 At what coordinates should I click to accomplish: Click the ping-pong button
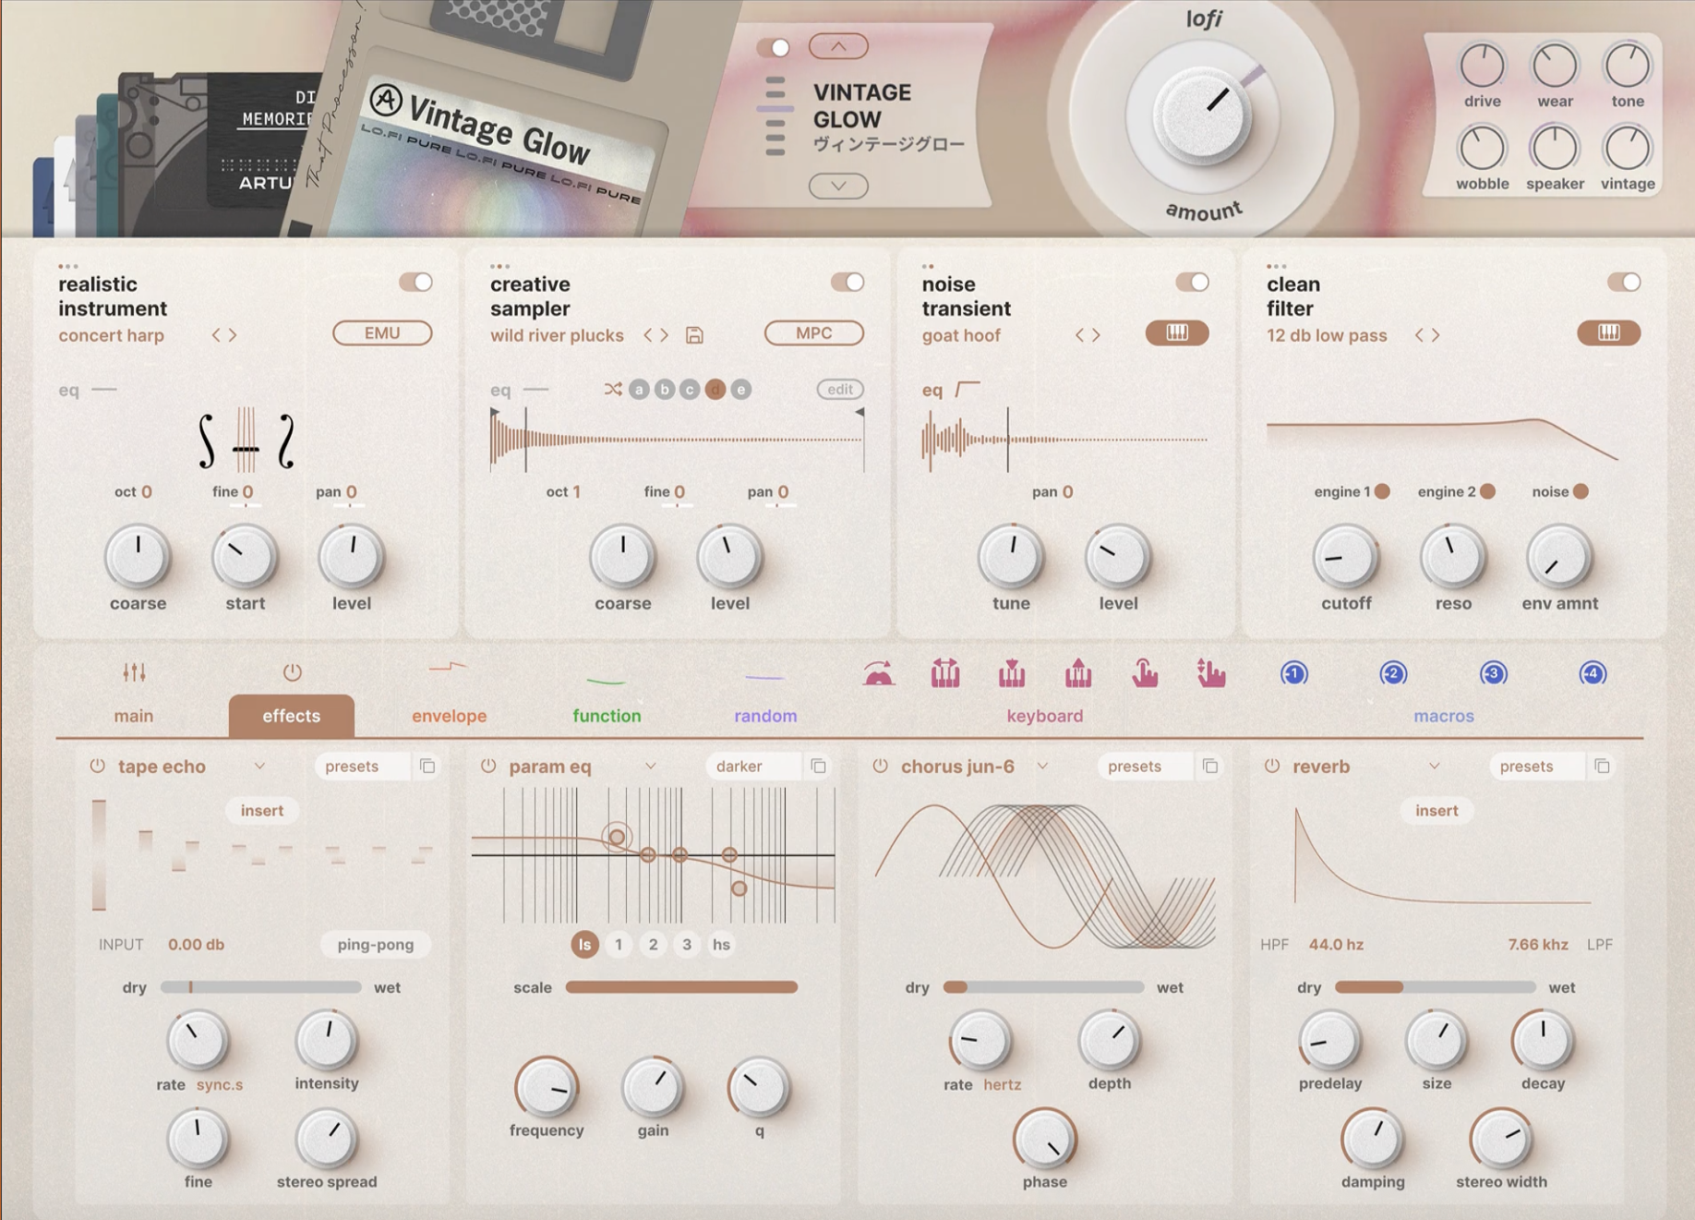click(x=375, y=944)
